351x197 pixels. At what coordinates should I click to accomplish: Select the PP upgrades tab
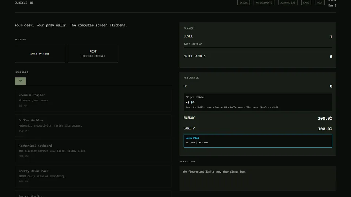pyautogui.click(x=20, y=81)
